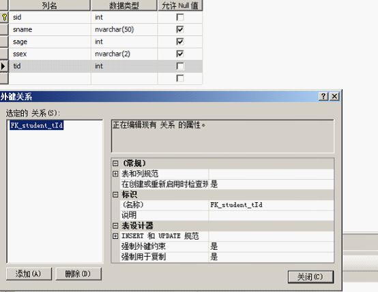378x292 pixels.
Task: Click the 强制用于复制 property label
Action: click(x=143, y=257)
